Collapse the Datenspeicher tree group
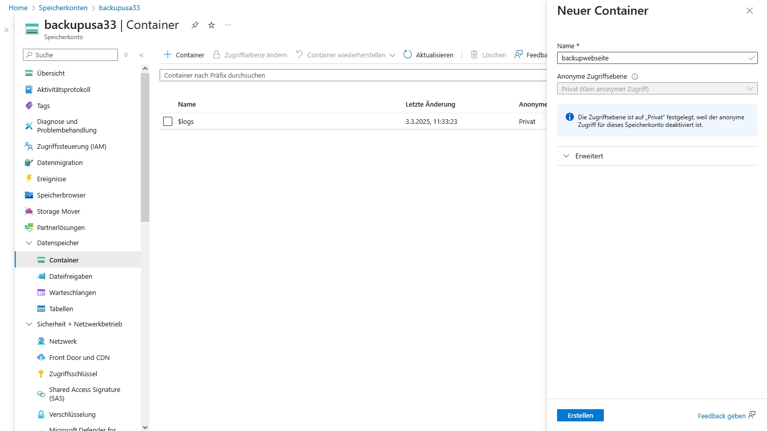Viewport: 767px width, 431px height. click(29, 243)
